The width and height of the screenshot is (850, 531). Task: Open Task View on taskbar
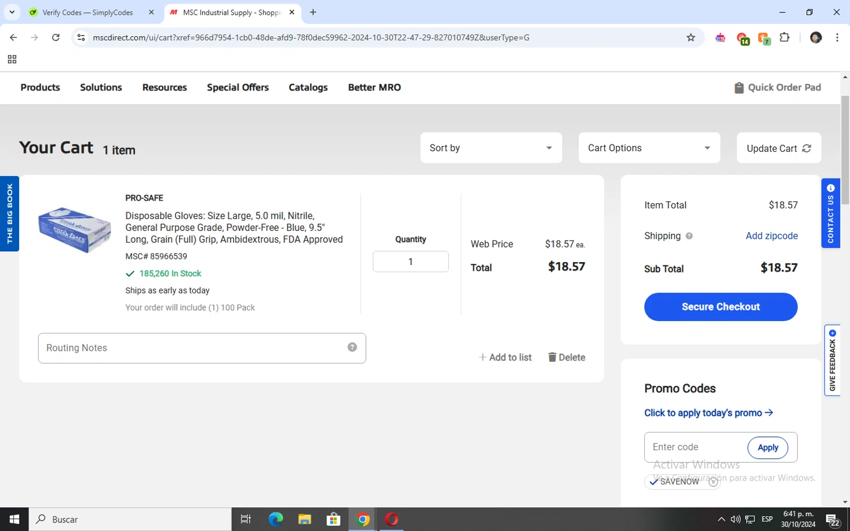(245, 519)
